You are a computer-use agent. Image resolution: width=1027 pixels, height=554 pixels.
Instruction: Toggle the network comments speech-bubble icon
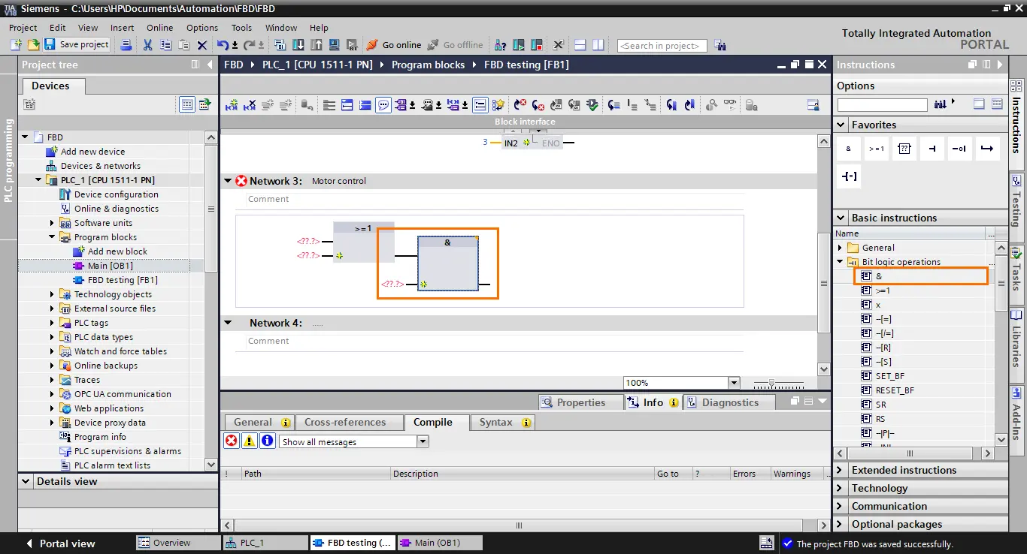pyautogui.click(x=383, y=105)
